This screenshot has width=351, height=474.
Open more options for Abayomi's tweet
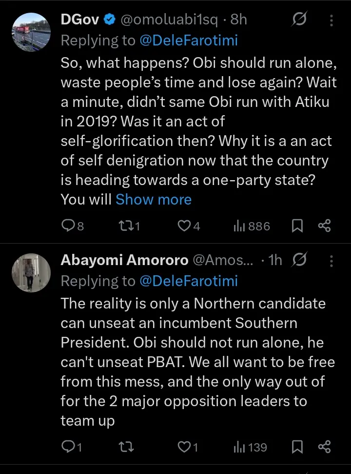point(331,261)
